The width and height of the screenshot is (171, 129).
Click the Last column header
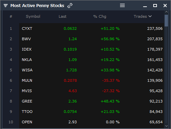pos(63,16)
